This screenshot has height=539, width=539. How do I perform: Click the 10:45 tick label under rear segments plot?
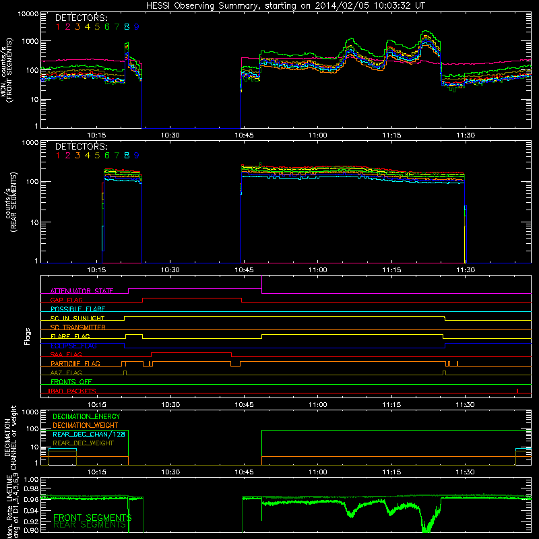(x=244, y=270)
